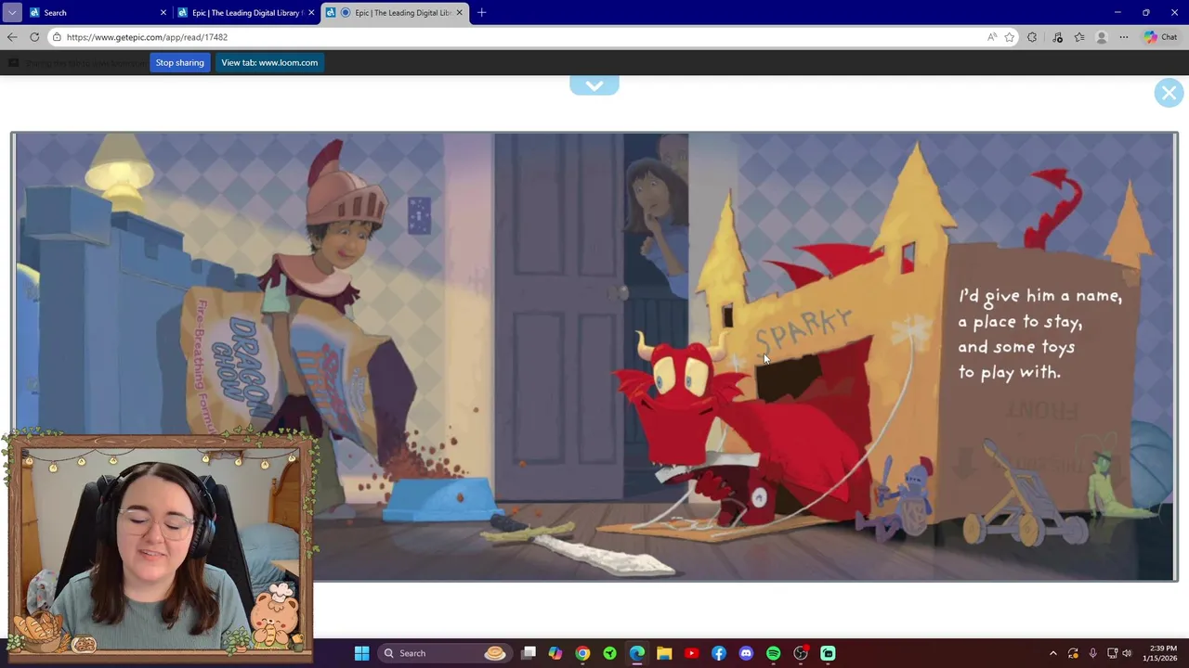Click View tab: www.loom.com button
Screen dimensions: 1189x668
[x=269, y=62]
